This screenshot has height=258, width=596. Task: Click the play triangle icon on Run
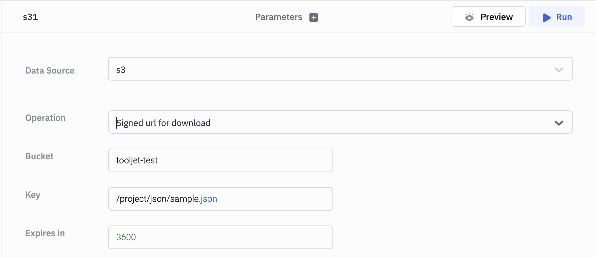546,17
